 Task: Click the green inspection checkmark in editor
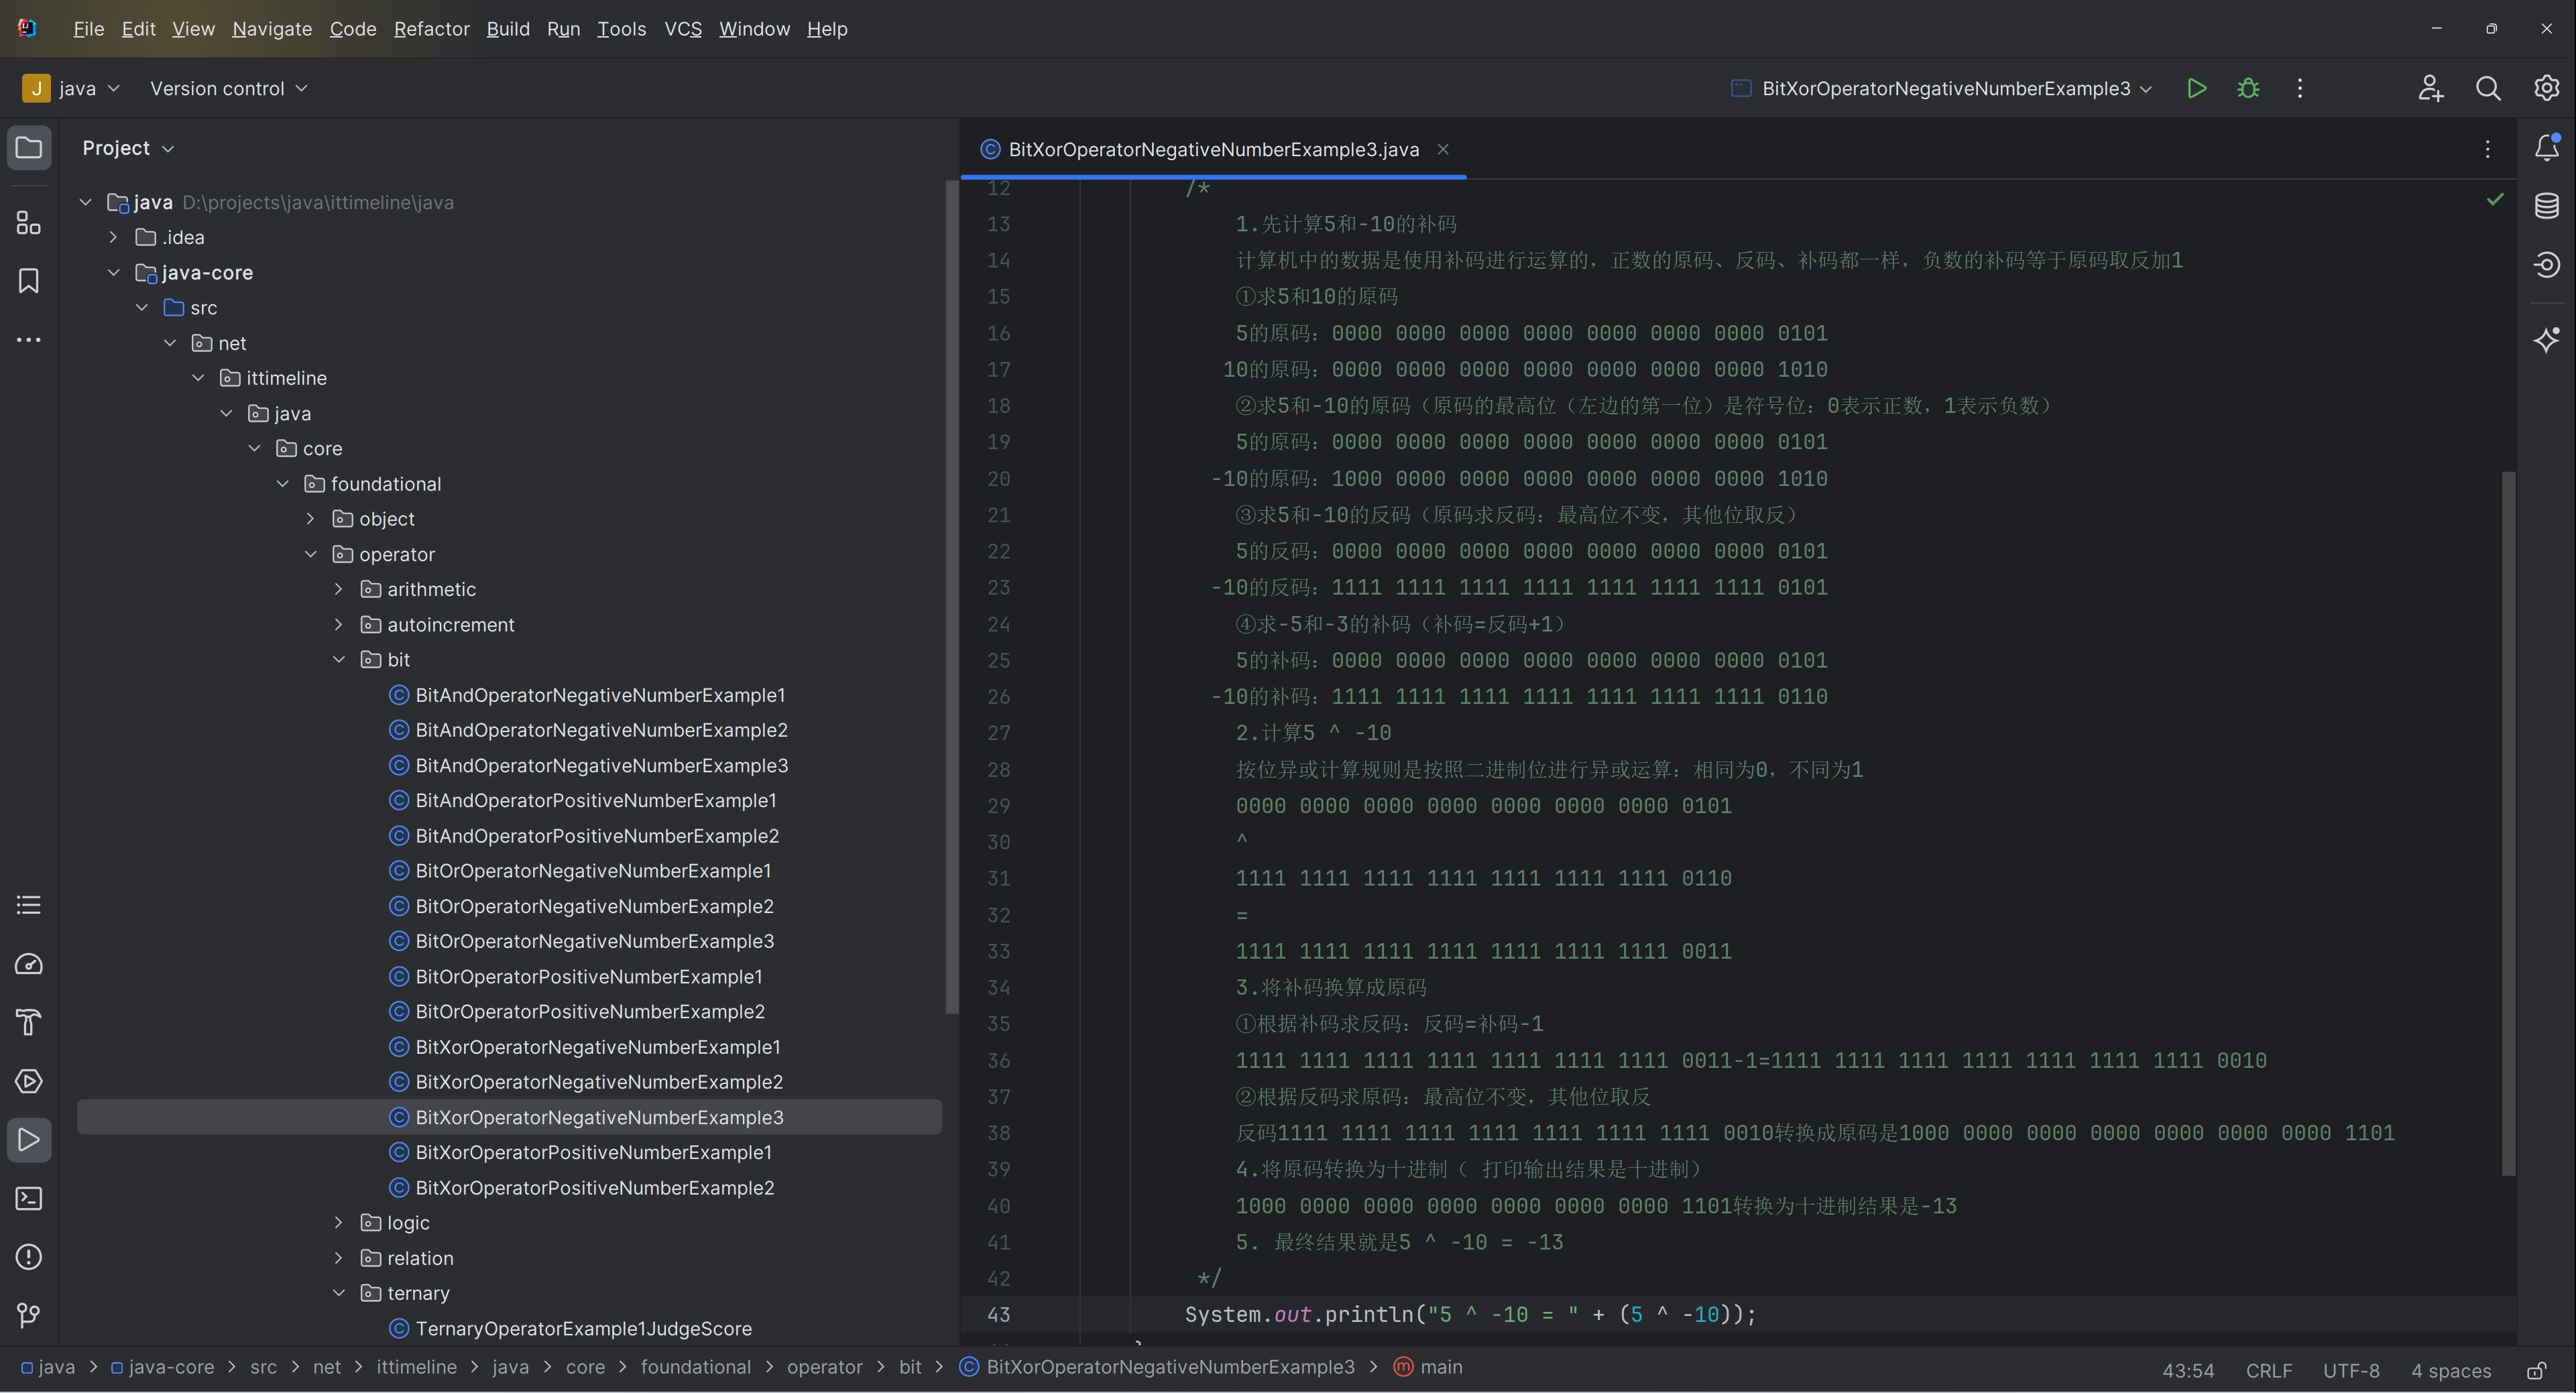pyautogui.click(x=2495, y=199)
